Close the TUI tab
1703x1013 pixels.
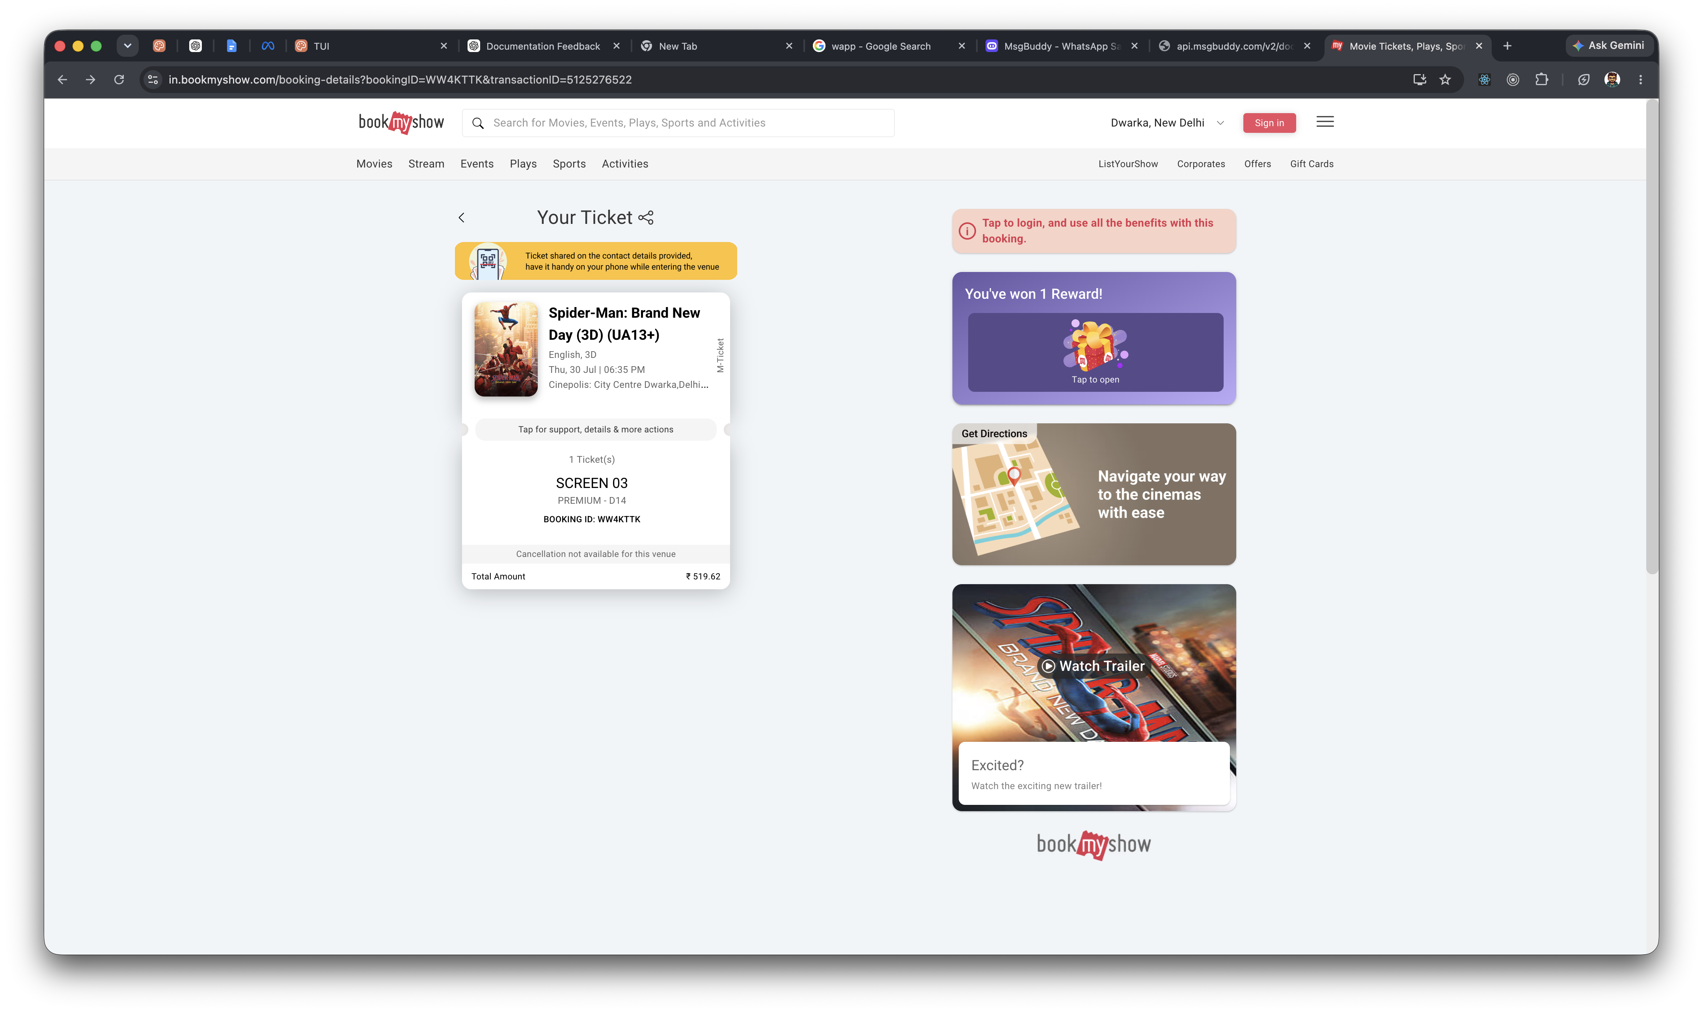tap(443, 46)
